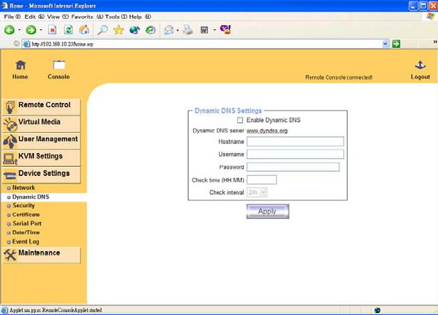
Task: Open the browser Favorites star
Action: tap(118, 31)
